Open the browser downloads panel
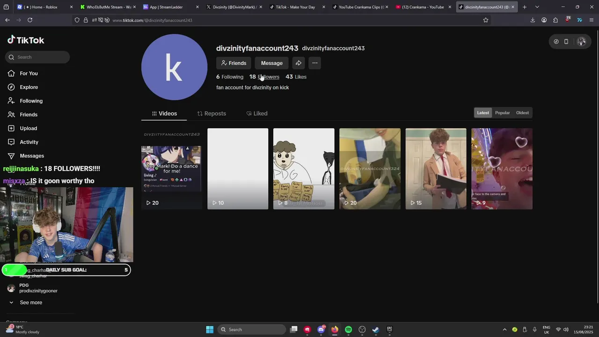599x337 pixels. pos(533,20)
